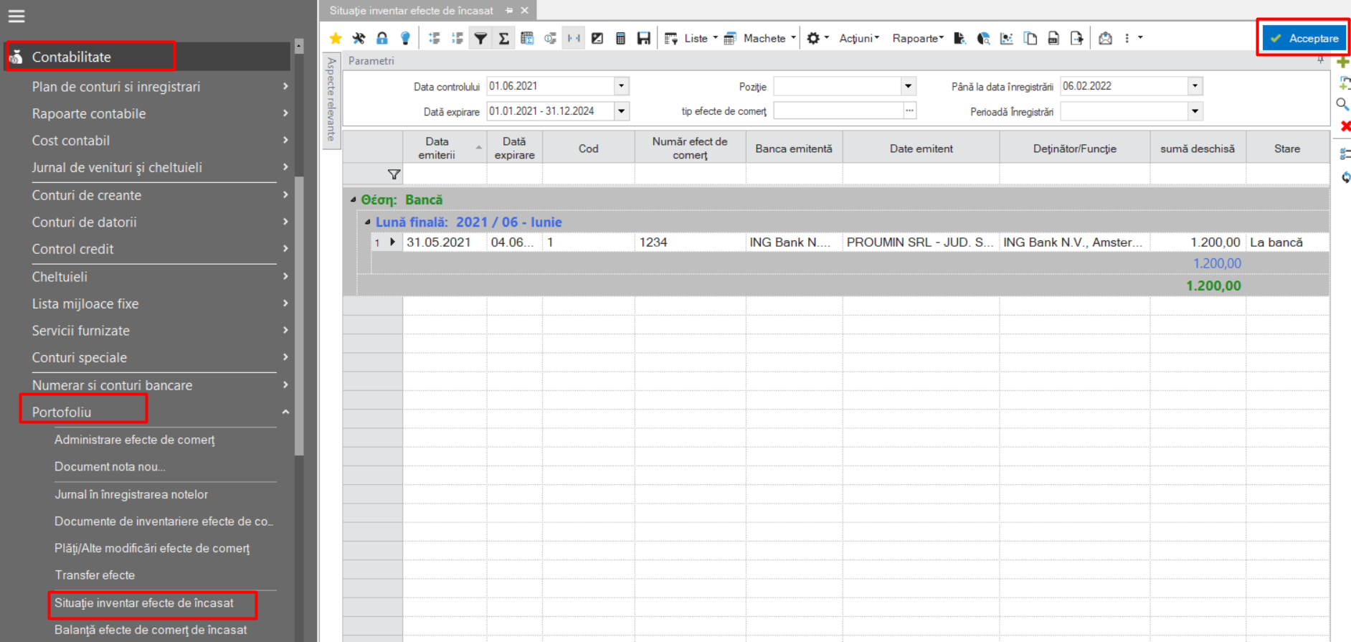Click the sidebar vertical scrollbar
This screenshot has width=1351, height=642.
(x=299, y=316)
